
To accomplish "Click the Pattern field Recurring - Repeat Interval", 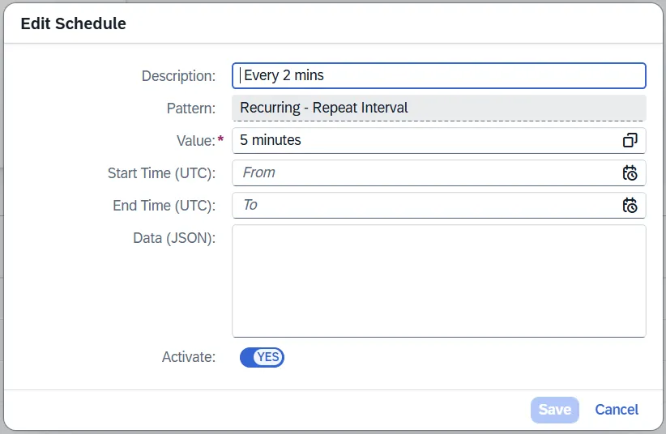I will [x=439, y=108].
